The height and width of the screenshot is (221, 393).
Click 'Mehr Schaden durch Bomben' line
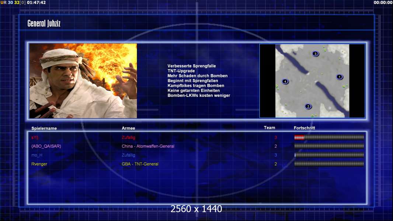pyautogui.click(x=198, y=76)
